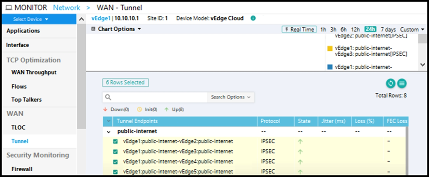Click the chart legend scroll down arrow
Image resolution: width=429 pixels, height=177 pixels.
422,64
